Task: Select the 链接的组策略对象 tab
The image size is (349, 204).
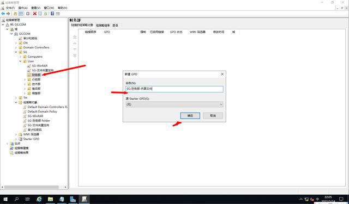Action: pos(82,25)
